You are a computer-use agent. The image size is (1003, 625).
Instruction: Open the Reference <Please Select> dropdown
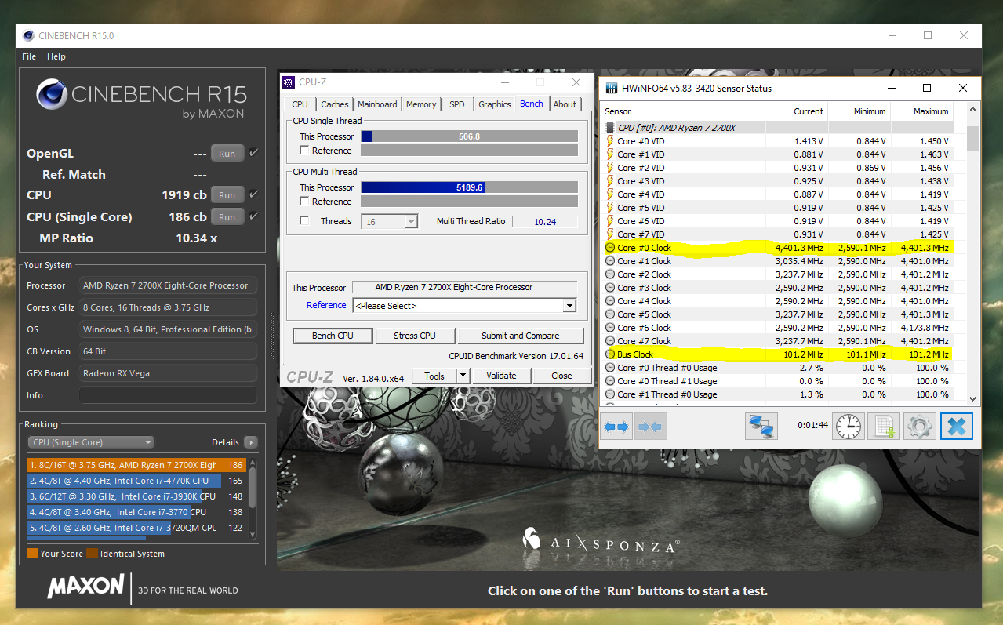coord(465,306)
